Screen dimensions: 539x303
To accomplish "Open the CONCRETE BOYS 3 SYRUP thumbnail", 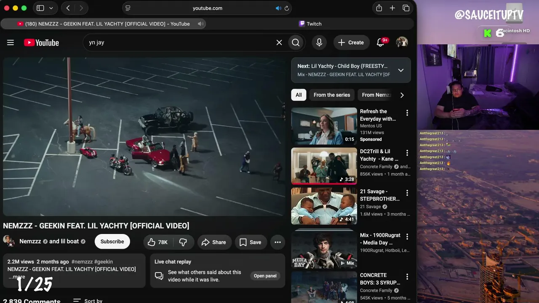I will [x=324, y=287].
